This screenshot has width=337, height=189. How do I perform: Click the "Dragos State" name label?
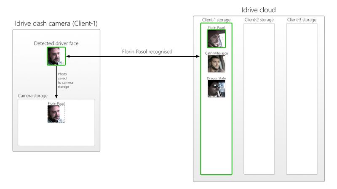coord(216,78)
